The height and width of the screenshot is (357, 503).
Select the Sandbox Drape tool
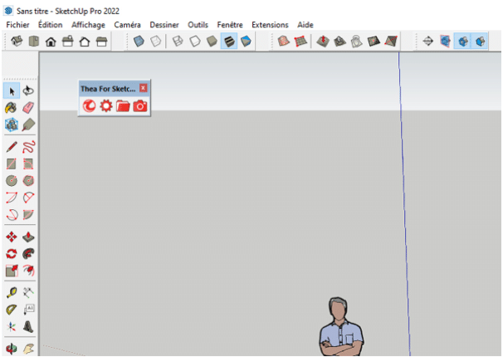357,41
